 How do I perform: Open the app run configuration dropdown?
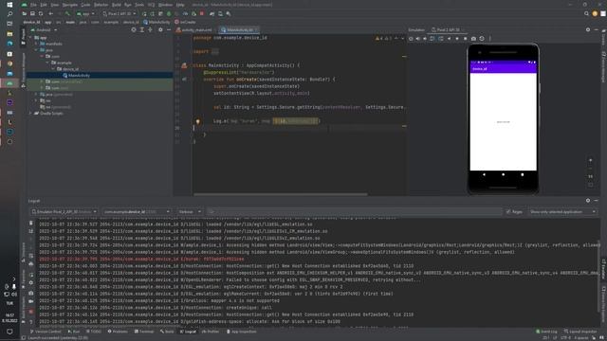coord(85,13)
